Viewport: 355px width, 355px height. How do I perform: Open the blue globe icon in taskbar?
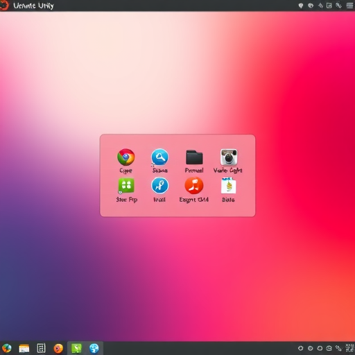coord(94,348)
